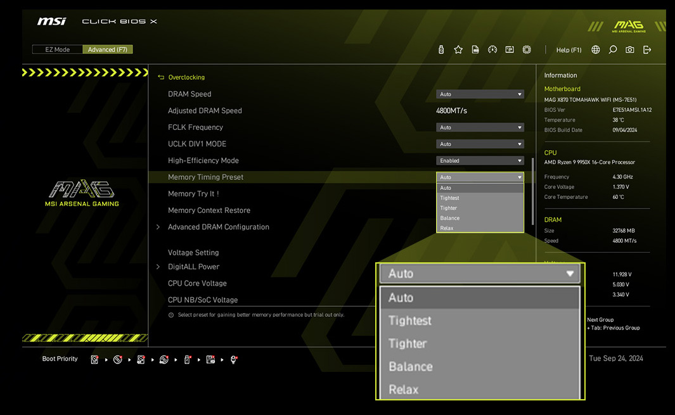
Task: Open the OC Profile file icon
Action: [x=475, y=49]
